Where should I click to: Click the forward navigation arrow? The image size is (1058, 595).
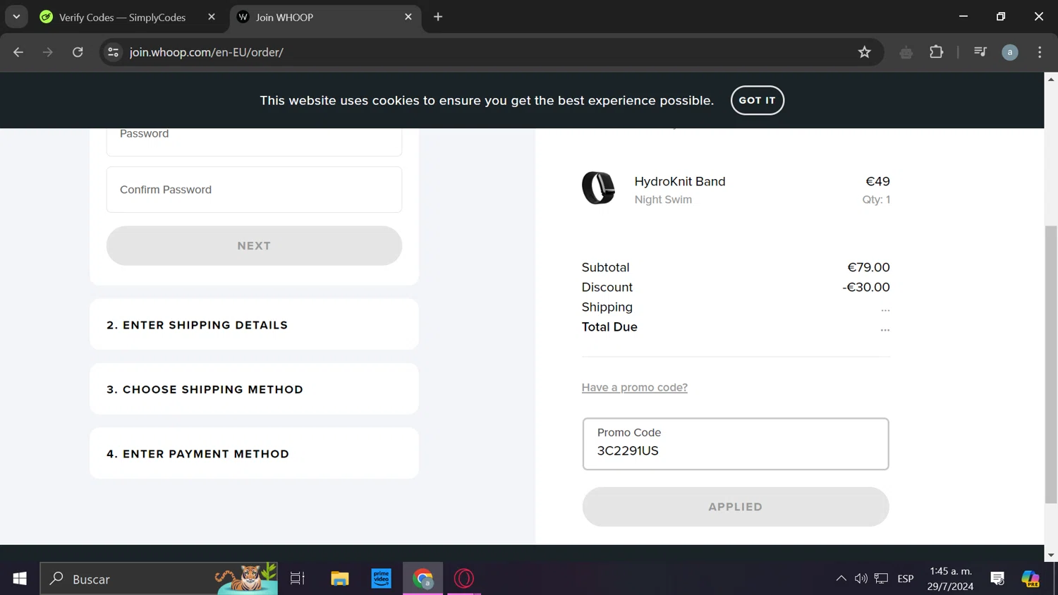point(48,52)
